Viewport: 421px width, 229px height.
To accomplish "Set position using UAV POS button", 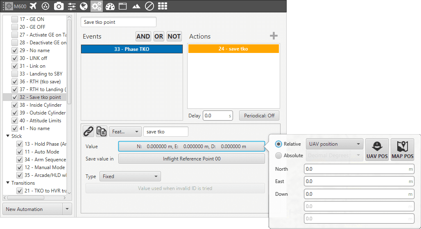I will click(x=377, y=150).
